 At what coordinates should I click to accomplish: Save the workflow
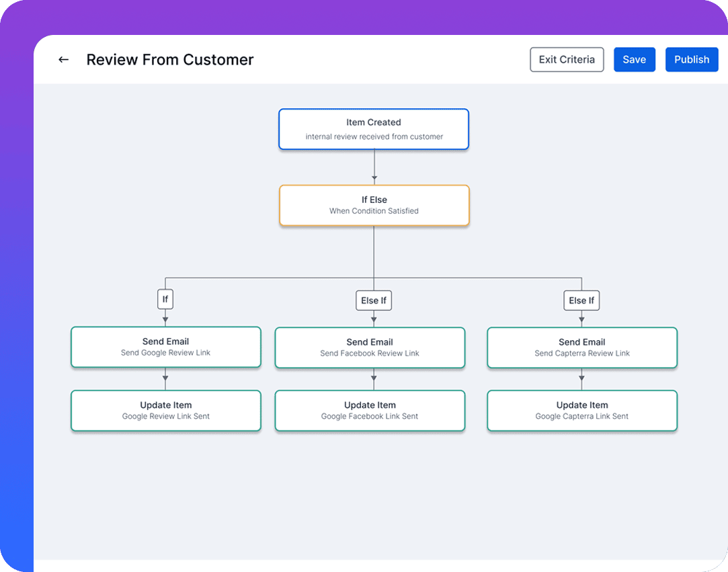[634, 59]
